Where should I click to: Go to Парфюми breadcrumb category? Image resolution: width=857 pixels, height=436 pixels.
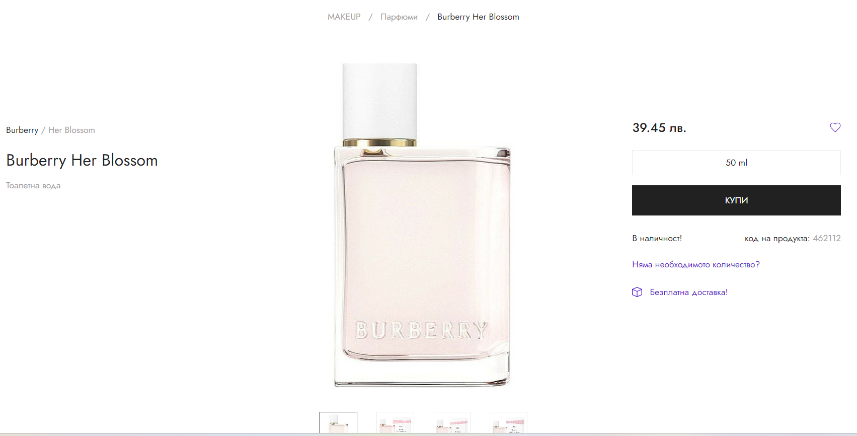pos(399,17)
